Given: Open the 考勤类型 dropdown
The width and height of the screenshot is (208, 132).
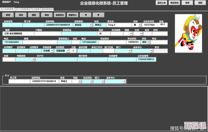Looking at the screenshot, I should click(x=33, y=60).
